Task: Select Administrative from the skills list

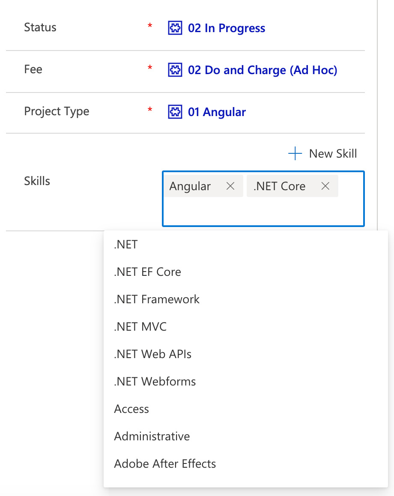Action: [x=152, y=436]
